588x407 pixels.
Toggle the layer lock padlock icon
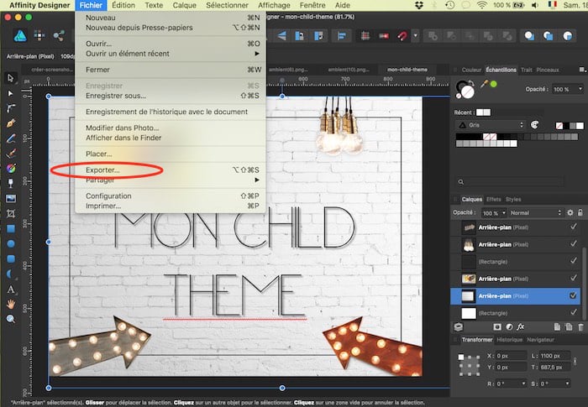pyautogui.click(x=580, y=212)
